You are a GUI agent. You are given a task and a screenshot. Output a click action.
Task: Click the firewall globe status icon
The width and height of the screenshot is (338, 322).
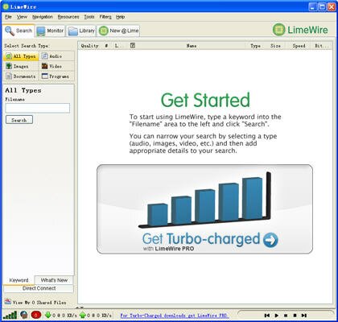[24, 315]
